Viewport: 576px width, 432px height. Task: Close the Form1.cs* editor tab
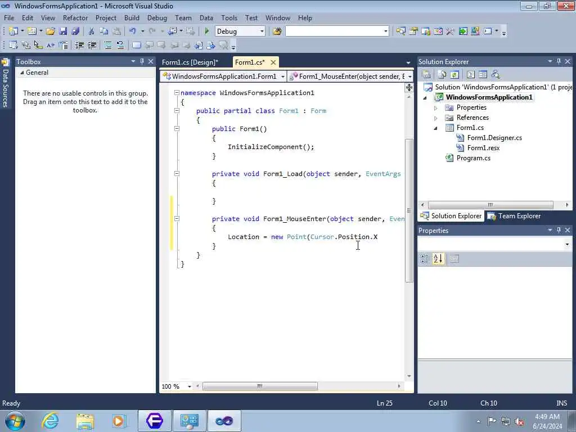[273, 62]
